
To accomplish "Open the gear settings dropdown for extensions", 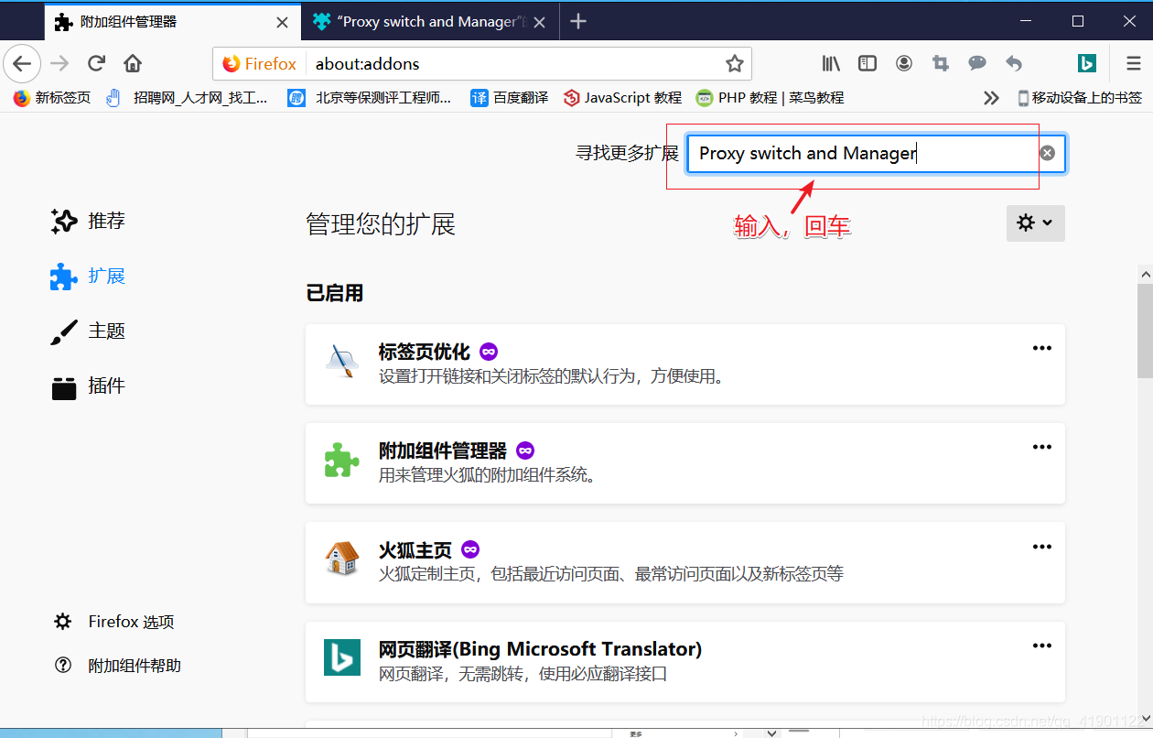I will point(1035,222).
